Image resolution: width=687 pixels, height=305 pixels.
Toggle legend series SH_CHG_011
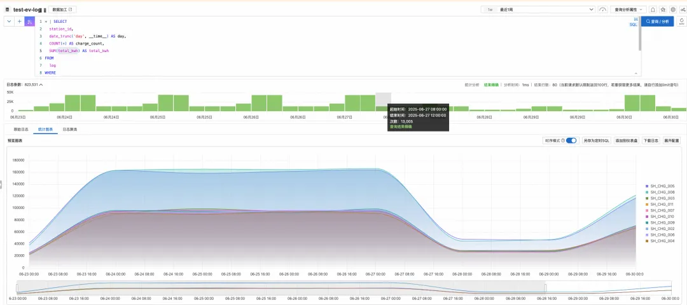point(660,205)
